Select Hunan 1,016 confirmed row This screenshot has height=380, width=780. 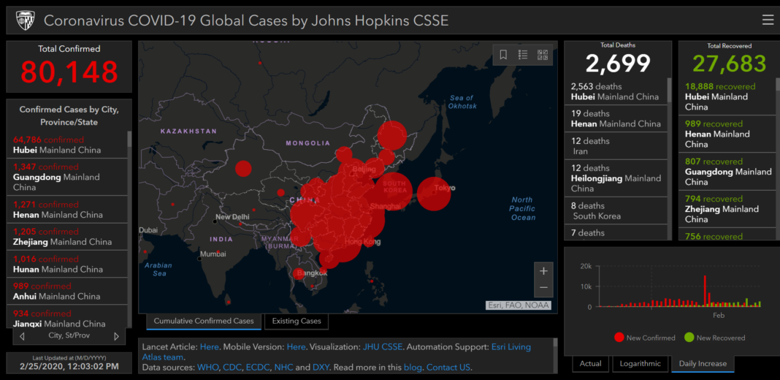66,264
